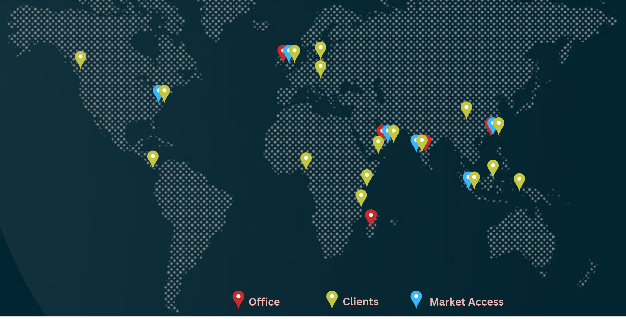The width and height of the screenshot is (626, 319).
Task: Click the yellow pin in Scandinavia
Action: click(320, 48)
